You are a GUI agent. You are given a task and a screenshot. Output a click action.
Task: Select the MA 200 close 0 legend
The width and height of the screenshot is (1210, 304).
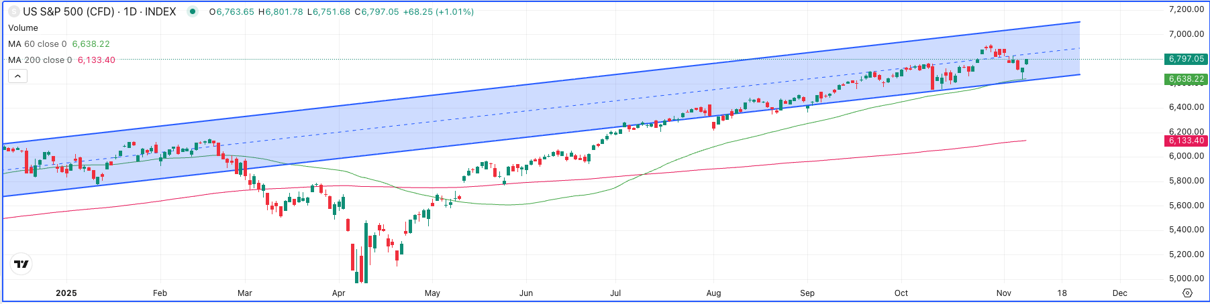click(40, 60)
